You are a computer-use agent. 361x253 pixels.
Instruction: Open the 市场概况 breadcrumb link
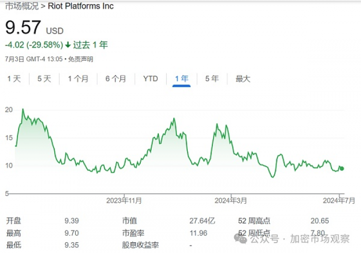(x=22, y=6)
